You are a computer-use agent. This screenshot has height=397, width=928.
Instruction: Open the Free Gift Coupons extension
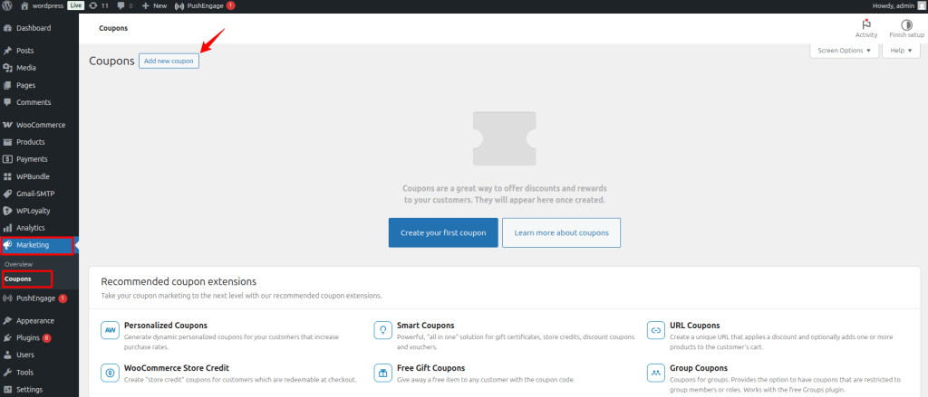[430, 368]
